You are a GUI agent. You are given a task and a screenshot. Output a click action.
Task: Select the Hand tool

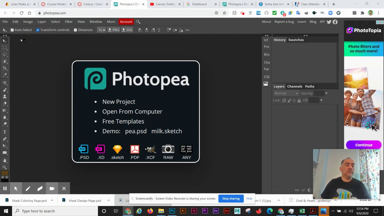(x=4, y=160)
